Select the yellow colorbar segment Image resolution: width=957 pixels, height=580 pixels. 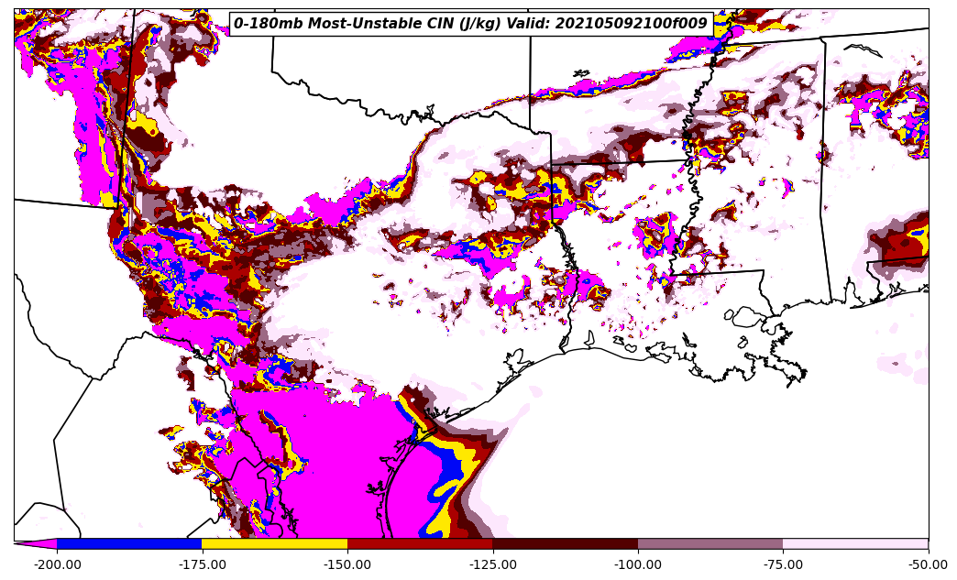click(x=274, y=543)
